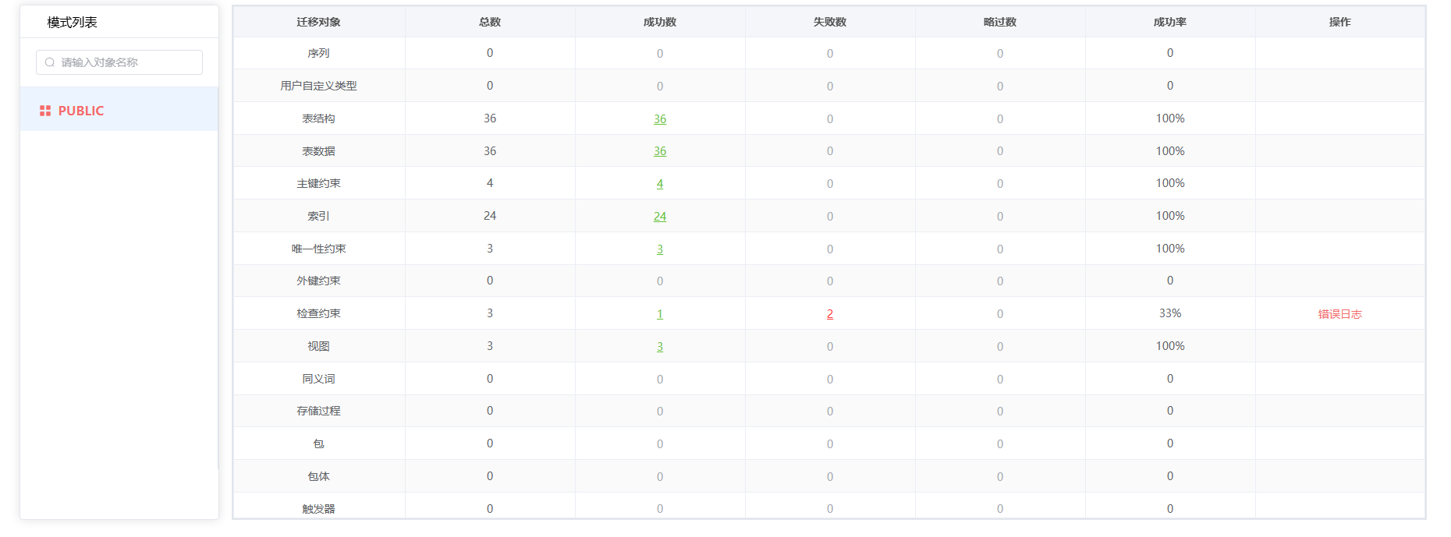Screen dimensions: 1451x537
Task: Open the success count 3 for 视图
Action: click(x=660, y=347)
